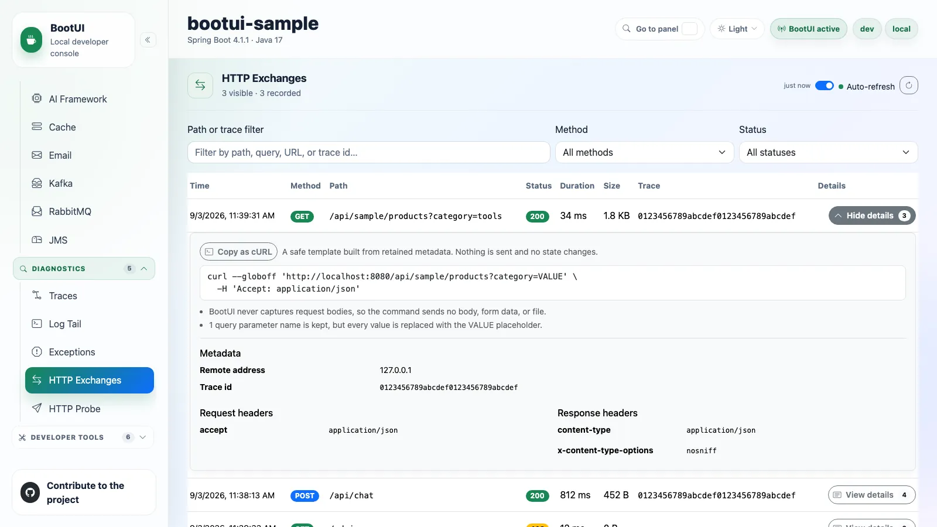Click the refresh icon next to Auto-refresh
Screen dimensions: 937x527
point(909,85)
